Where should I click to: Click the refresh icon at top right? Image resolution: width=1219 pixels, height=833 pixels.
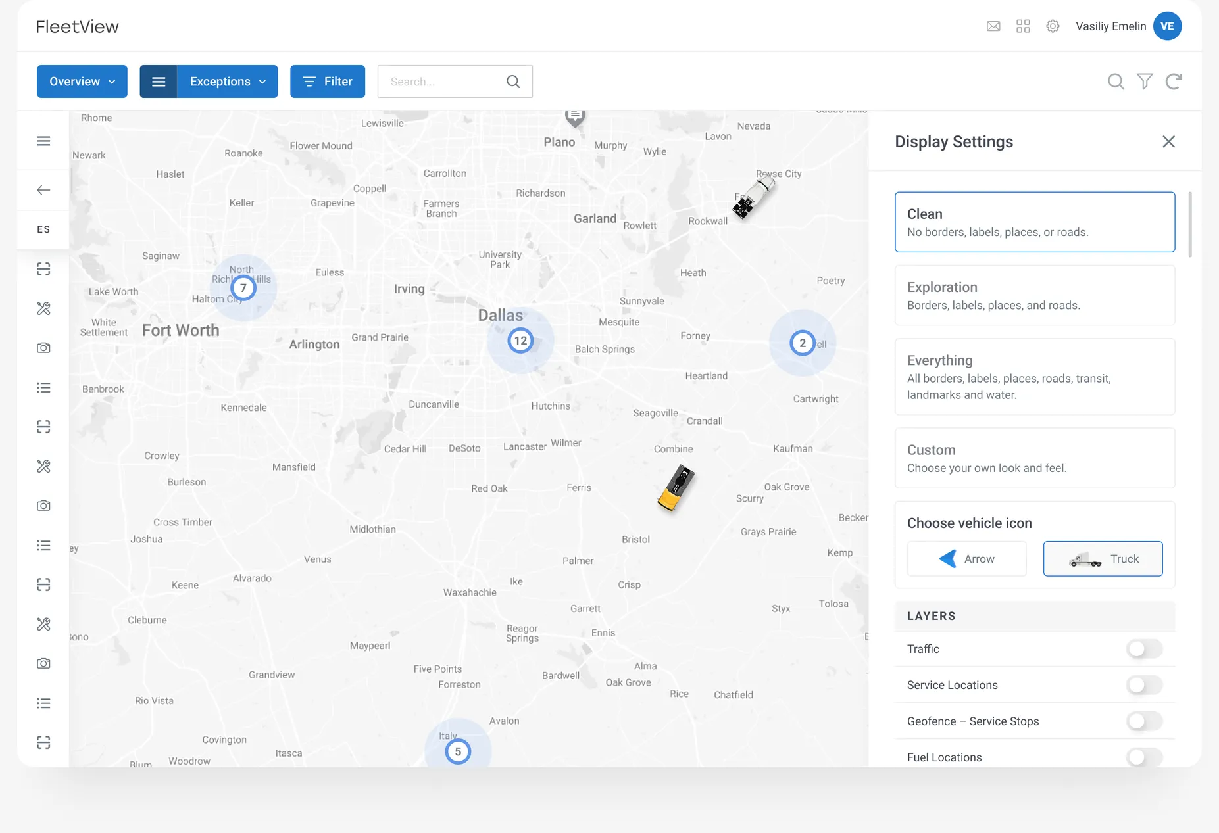pos(1174,82)
